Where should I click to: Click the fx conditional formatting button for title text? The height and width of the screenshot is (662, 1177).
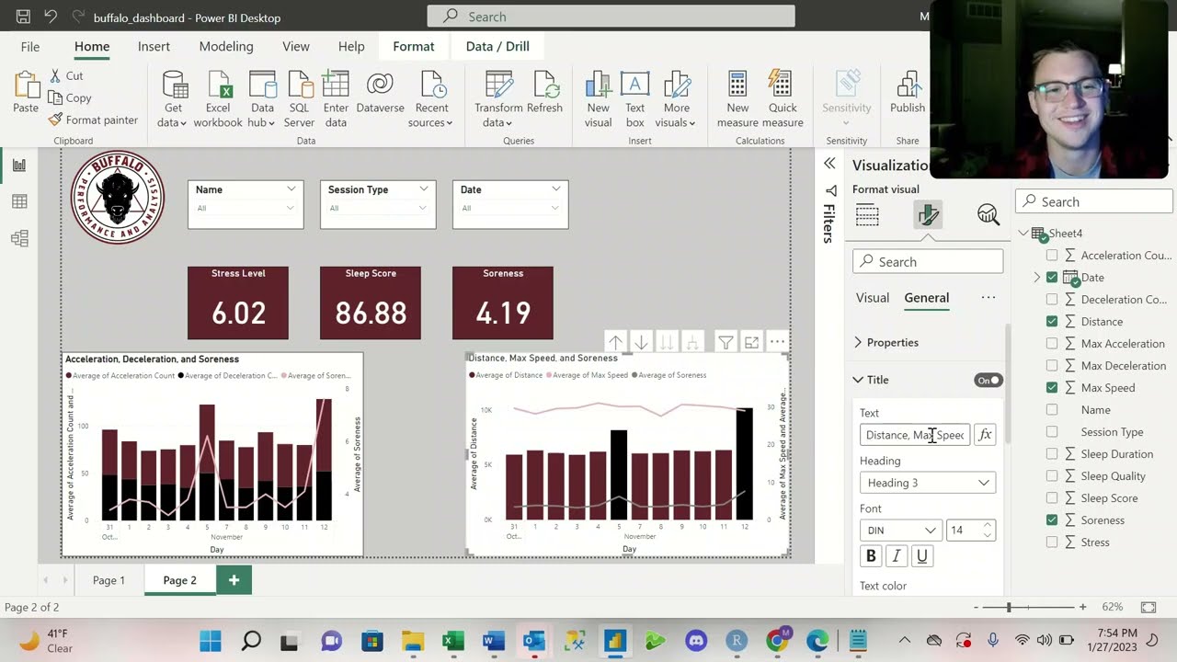pyautogui.click(x=985, y=435)
